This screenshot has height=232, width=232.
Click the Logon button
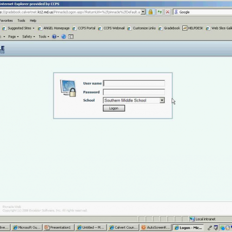click(x=114, y=108)
